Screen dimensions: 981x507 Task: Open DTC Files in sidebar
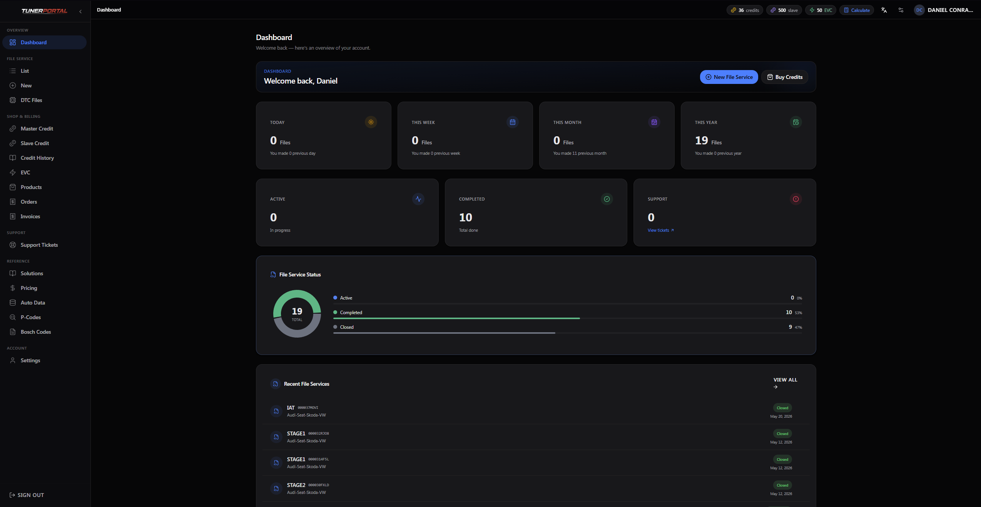pos(44,100)
